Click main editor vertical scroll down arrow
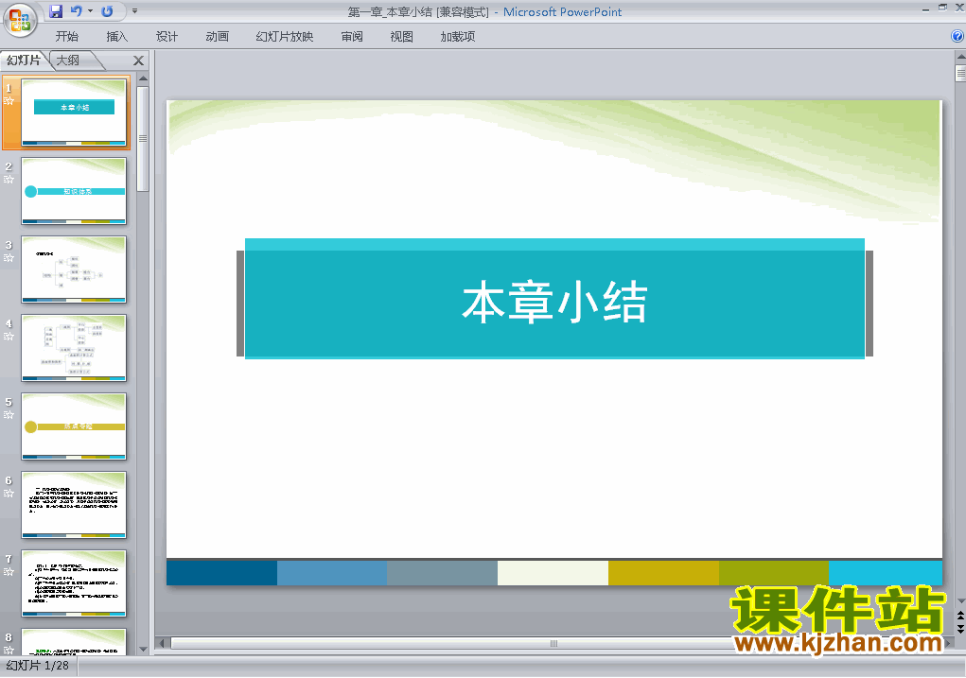966x678 pixels. [960, 601]
